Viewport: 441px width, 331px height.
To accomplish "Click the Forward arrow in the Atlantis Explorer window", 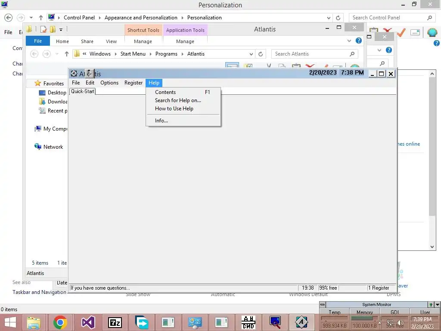I will [47, 54].
